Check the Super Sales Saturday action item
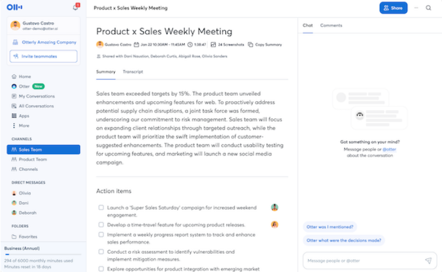Screen dimensions: 442x272 [101, 207]
